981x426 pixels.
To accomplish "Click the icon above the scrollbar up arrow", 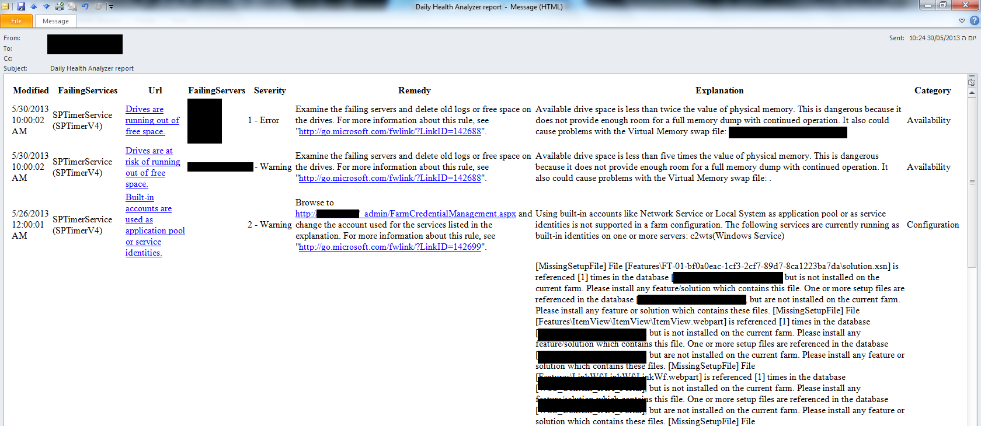I will [972, 82].
